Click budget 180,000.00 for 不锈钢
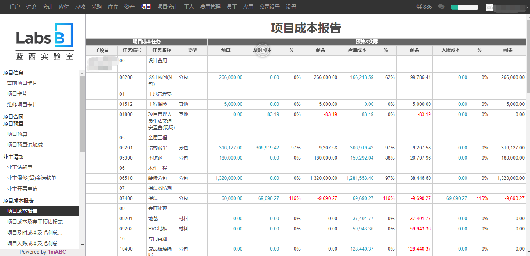Screen dimensions: 530x256 (x=231, y=158)
